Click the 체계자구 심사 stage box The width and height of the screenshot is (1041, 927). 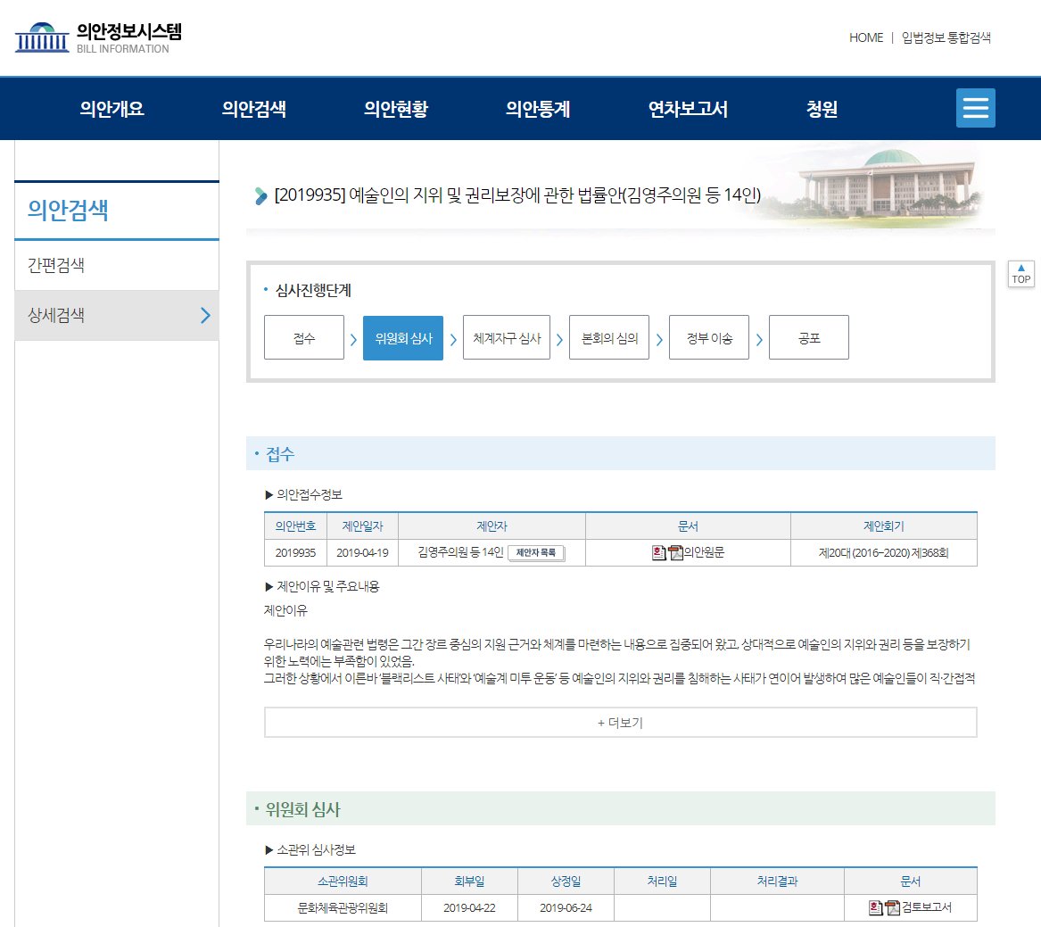point(507,337)
